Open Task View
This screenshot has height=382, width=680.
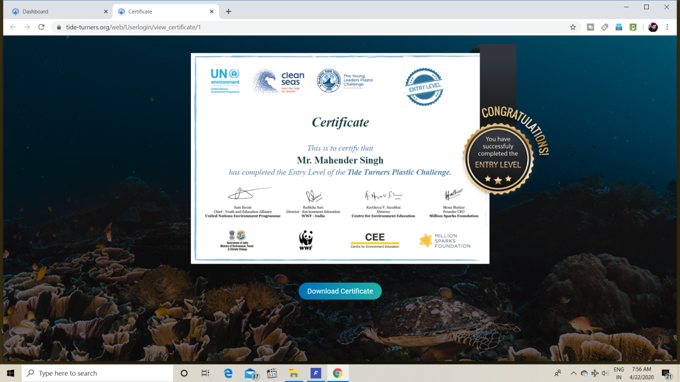coord(206,373)
